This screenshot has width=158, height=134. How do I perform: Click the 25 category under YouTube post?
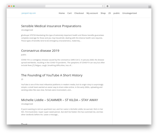click(x=22, y=79)
